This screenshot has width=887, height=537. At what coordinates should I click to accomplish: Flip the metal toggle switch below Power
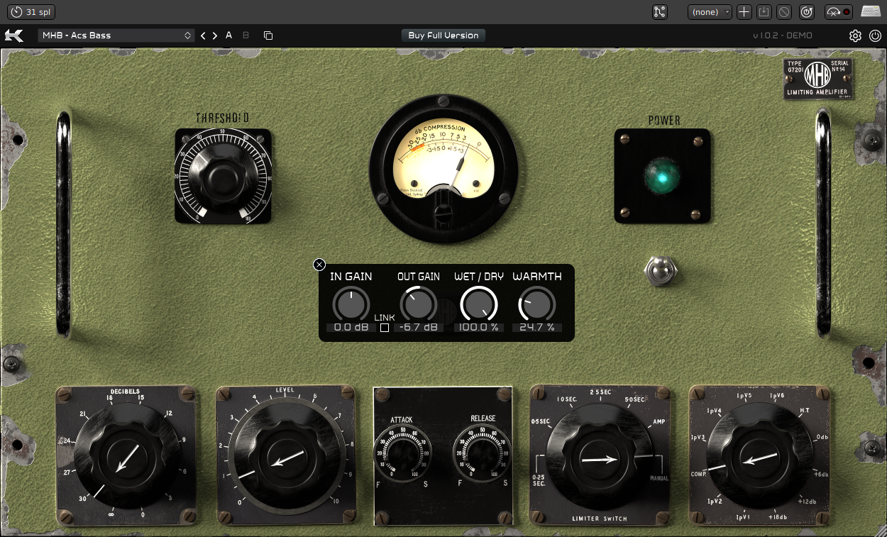660,270
